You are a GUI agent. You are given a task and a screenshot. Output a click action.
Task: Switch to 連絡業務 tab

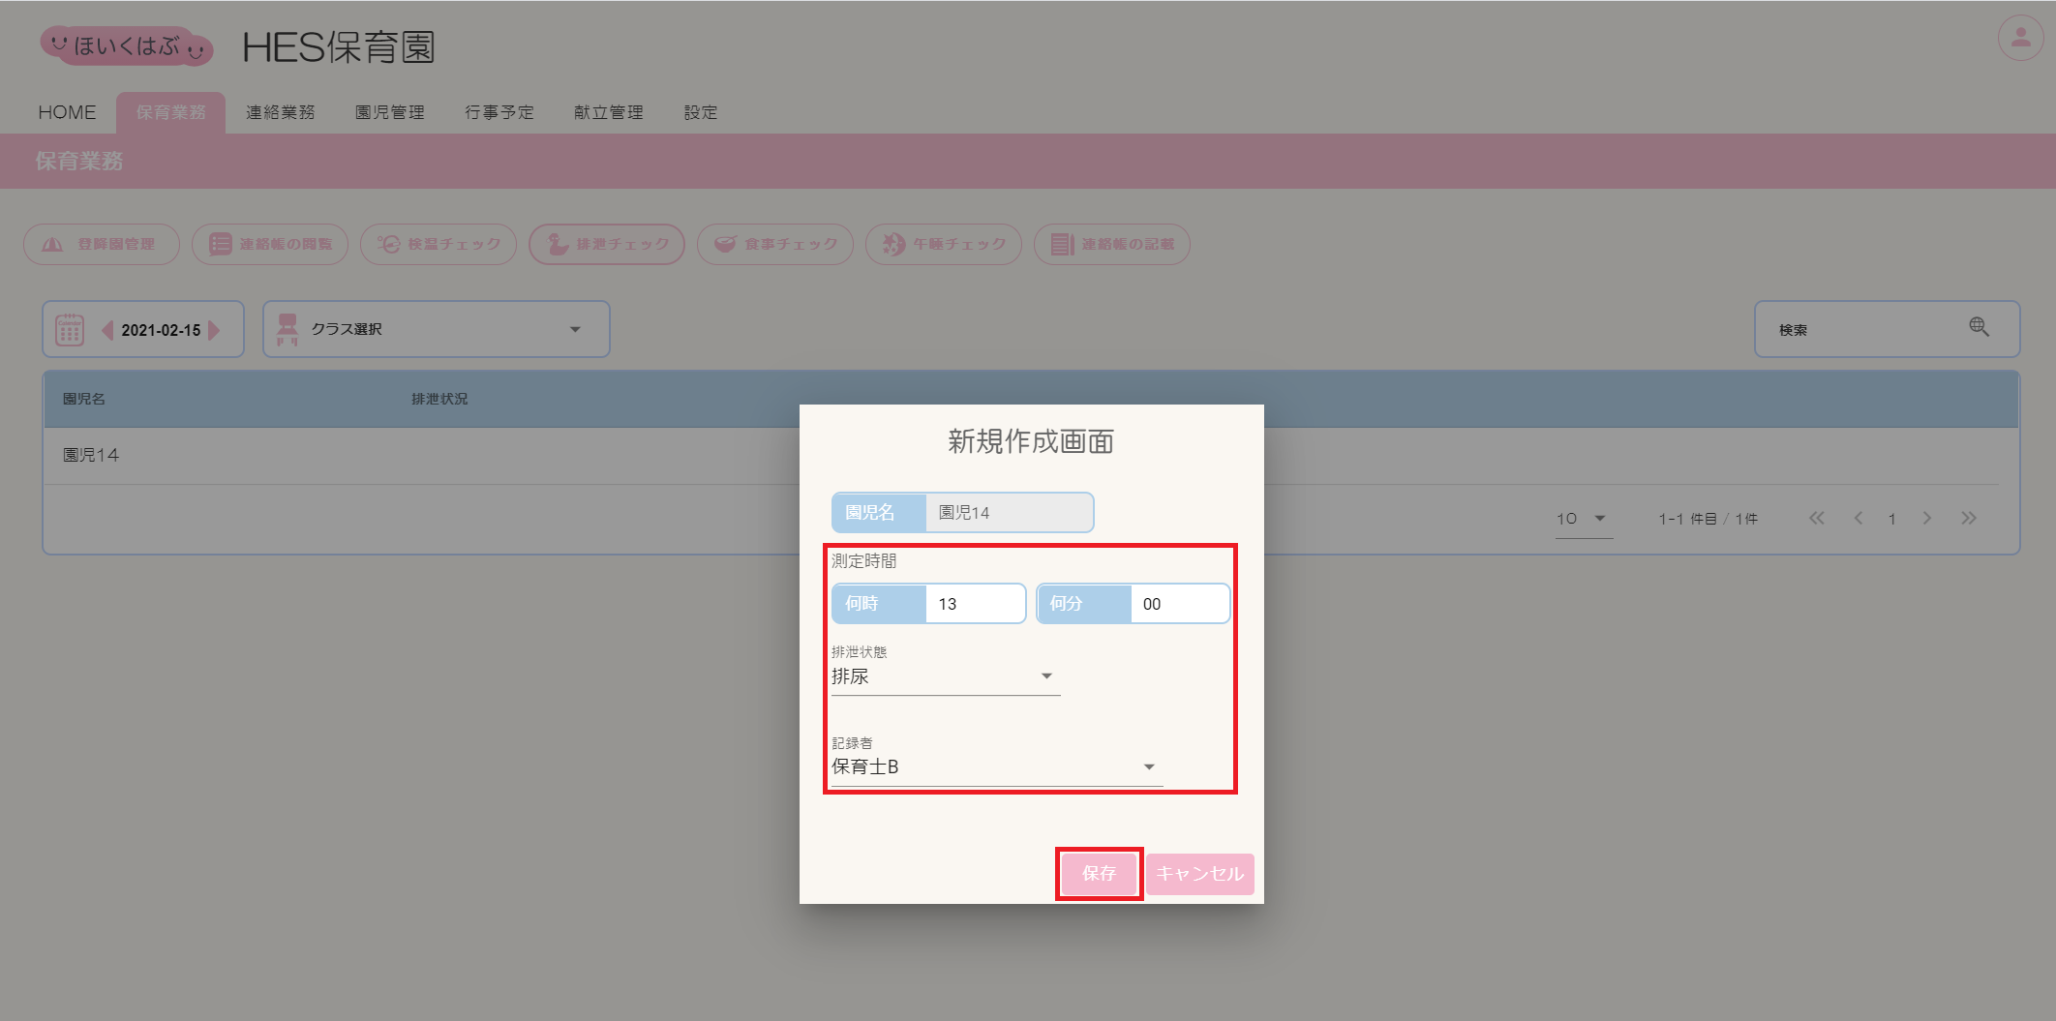281,112
